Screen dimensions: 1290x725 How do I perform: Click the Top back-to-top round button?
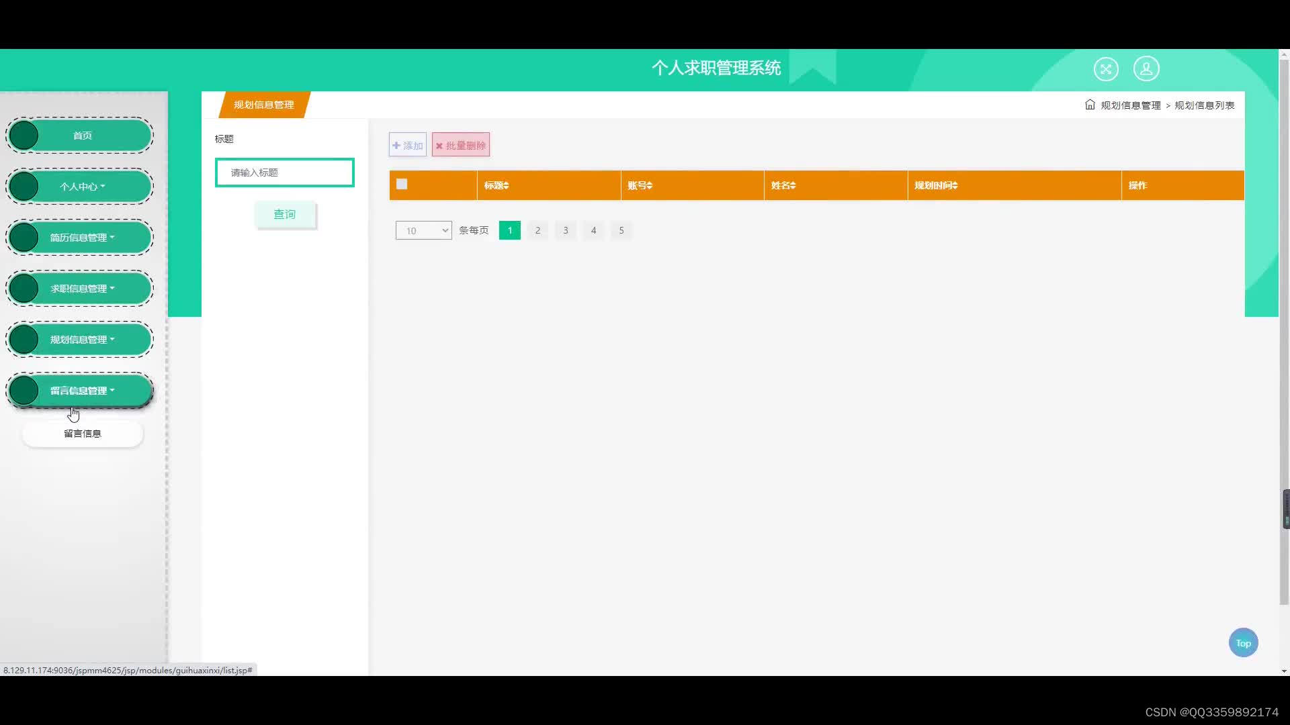(1243, 642)
